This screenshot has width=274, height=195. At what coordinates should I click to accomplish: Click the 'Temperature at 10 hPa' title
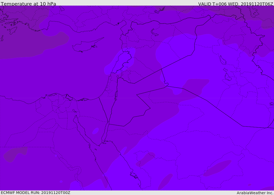tap(28, 4)
